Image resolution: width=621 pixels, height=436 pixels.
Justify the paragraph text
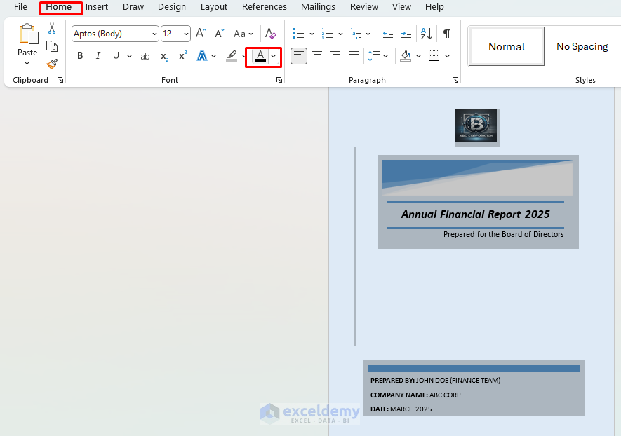pyautogui.click(x=354, y=56)
